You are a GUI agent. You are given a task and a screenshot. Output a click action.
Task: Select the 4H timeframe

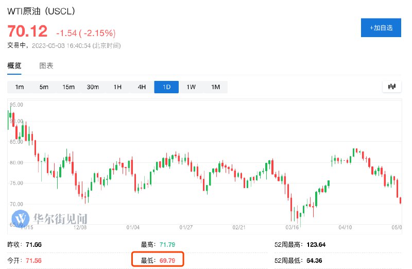pyautogui.click(x=142, y=87)
